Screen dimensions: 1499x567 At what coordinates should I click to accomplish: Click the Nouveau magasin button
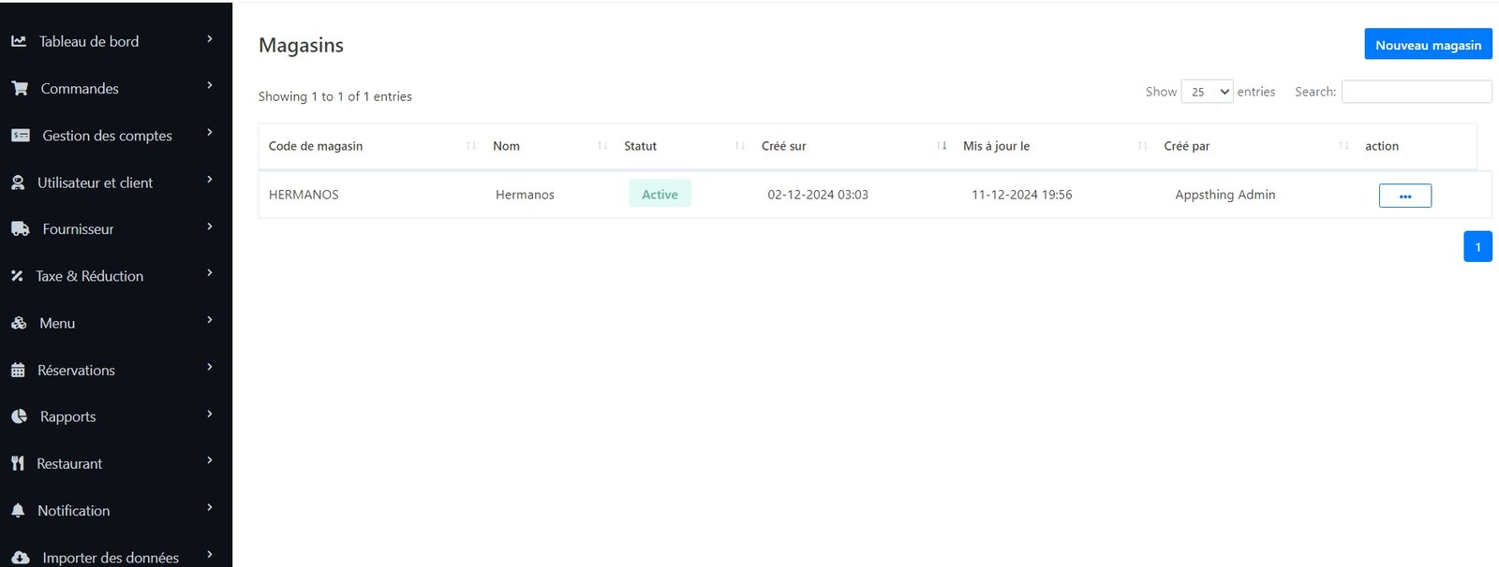click(1428, 45)
